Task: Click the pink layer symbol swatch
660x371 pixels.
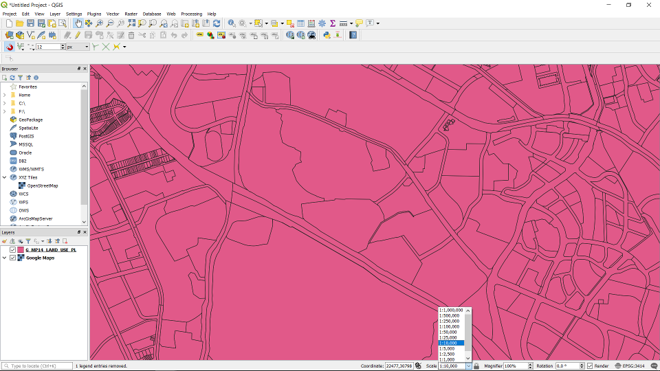Action: [x=21, y=250]
